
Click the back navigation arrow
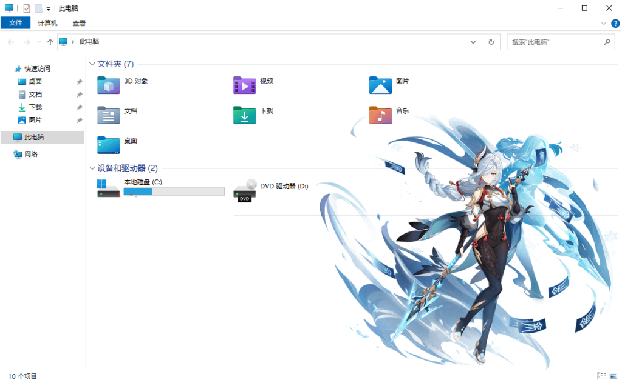[x=10, y=42]
